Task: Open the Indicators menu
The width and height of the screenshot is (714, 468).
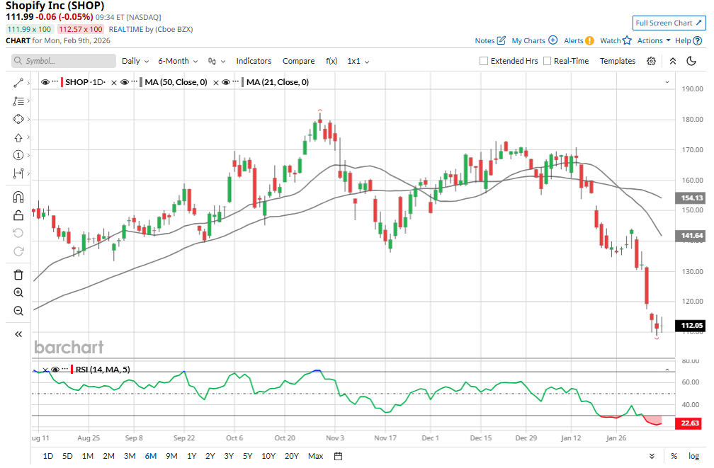Action: pos(254,61)
